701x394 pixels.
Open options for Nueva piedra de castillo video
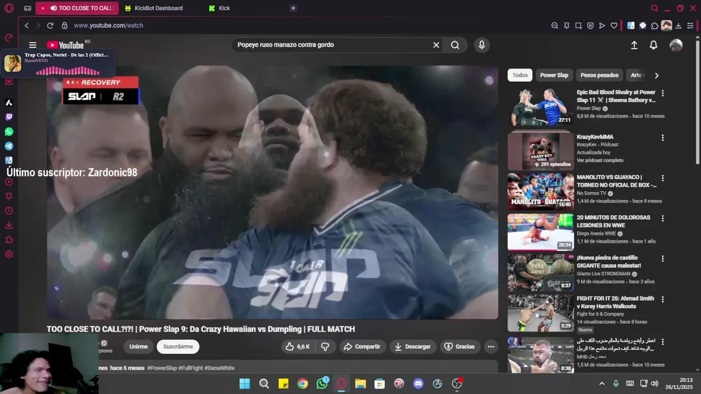point(663,259)
